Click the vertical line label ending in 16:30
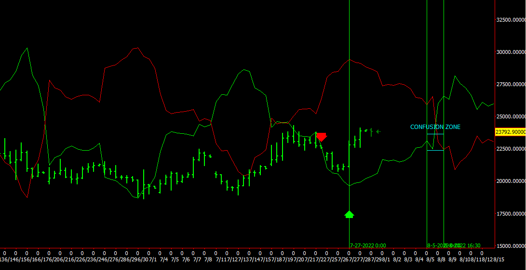526x270 pixels. point(462,245)
